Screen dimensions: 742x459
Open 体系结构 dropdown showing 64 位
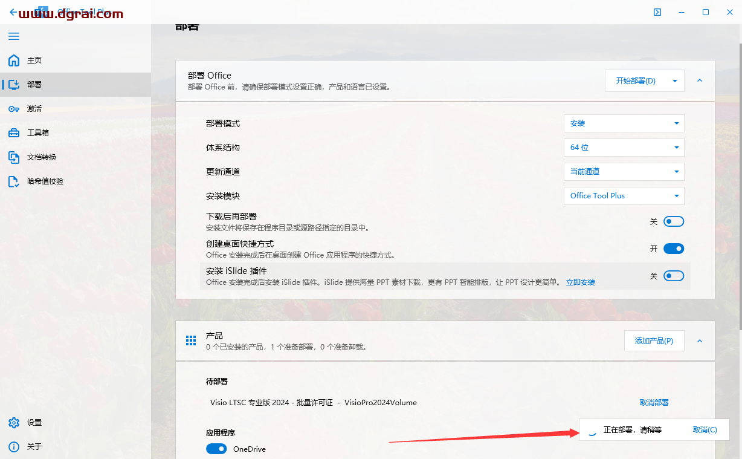click(624, 148)
